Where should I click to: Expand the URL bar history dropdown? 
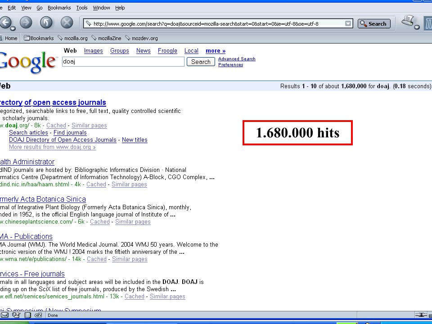click(x=348, y=24)
